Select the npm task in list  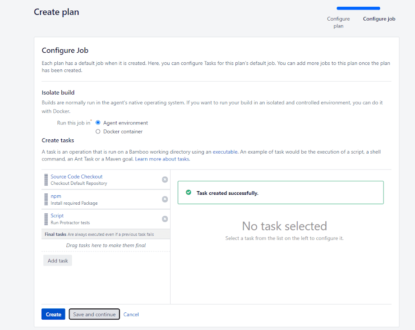[x=56, y=196]
